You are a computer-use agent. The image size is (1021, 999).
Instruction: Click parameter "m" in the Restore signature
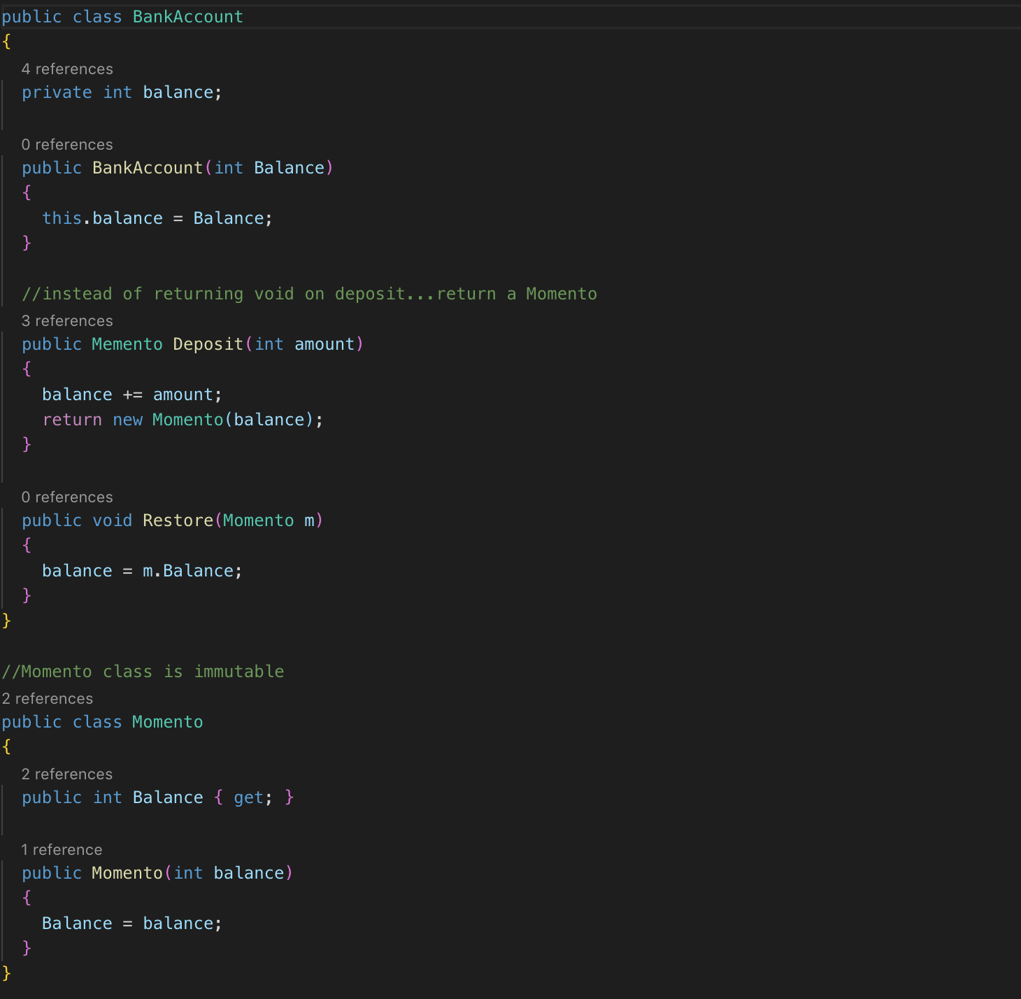(309, 520)
